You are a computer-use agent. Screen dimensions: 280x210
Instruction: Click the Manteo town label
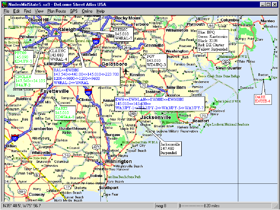pyautogui.click(x=268, y=21)
